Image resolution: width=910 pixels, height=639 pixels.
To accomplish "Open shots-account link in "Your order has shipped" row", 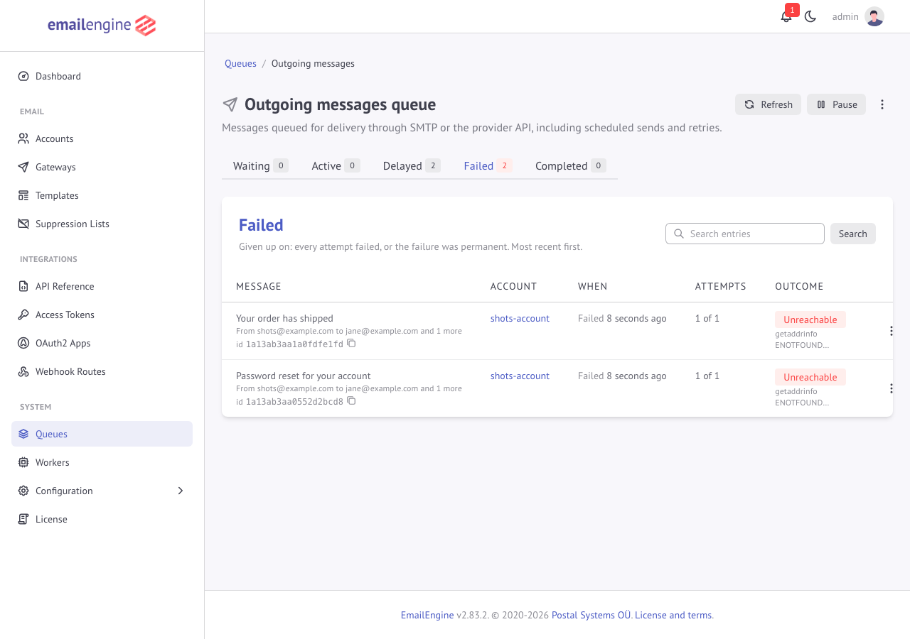I will (x=520, y=318).
